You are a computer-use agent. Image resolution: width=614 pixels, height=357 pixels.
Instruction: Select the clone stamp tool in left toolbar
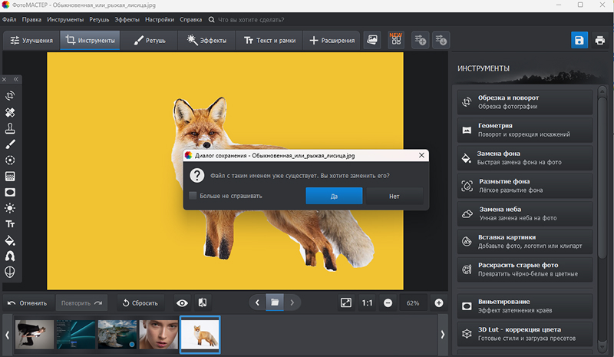click(11, 128)
